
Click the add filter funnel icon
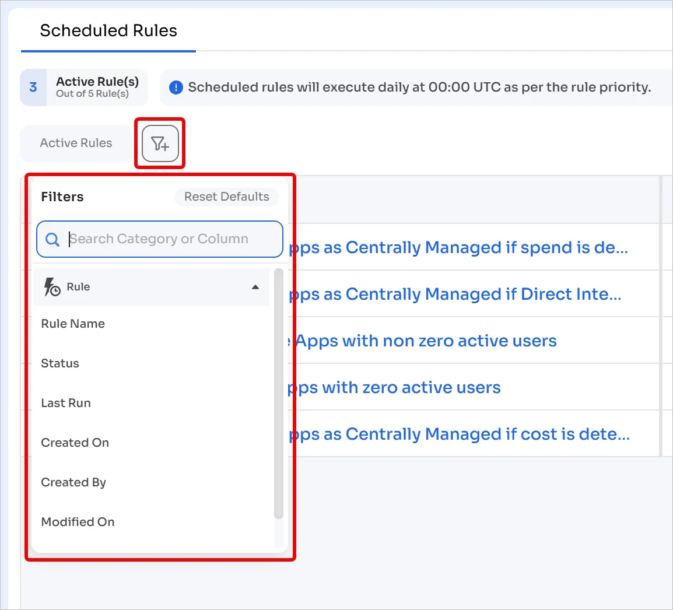[x=160, y=143]
